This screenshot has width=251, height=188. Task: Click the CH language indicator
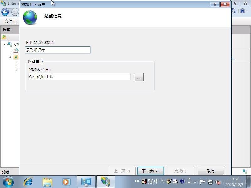tap(136, 181)
